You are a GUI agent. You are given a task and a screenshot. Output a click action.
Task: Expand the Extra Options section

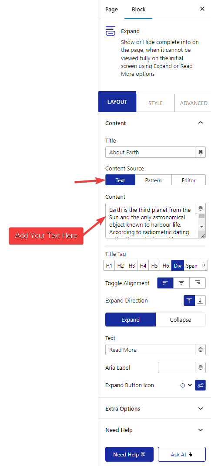pos(201,408)
